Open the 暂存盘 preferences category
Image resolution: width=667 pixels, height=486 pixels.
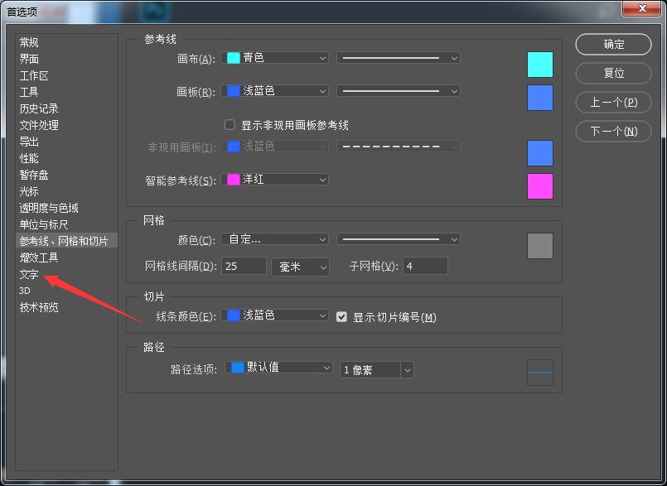click(34, 176)
